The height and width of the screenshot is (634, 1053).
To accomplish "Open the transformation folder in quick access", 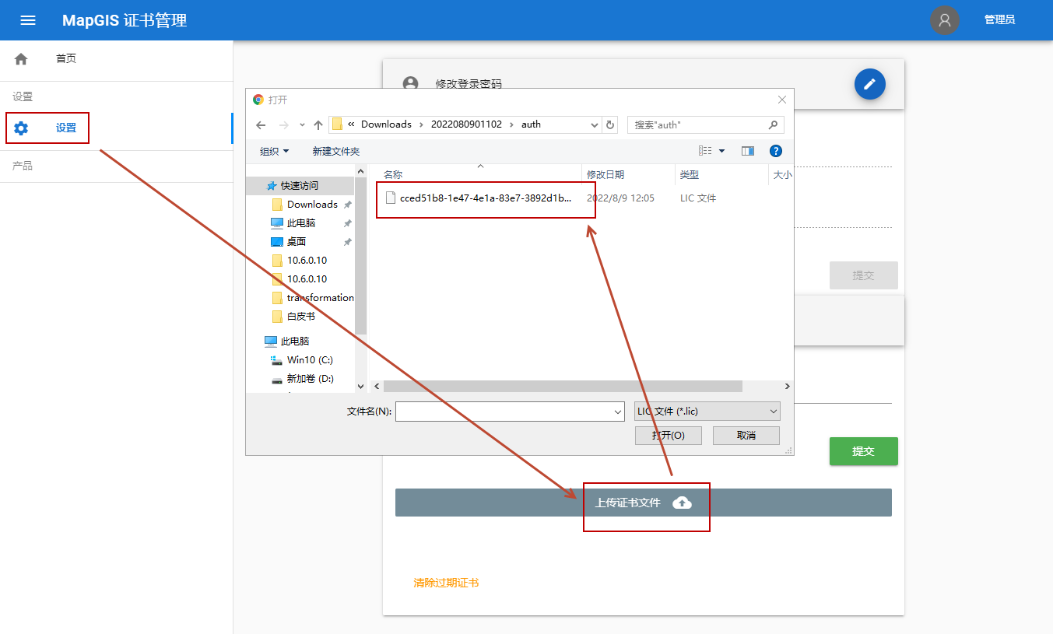I will [312, 298].
